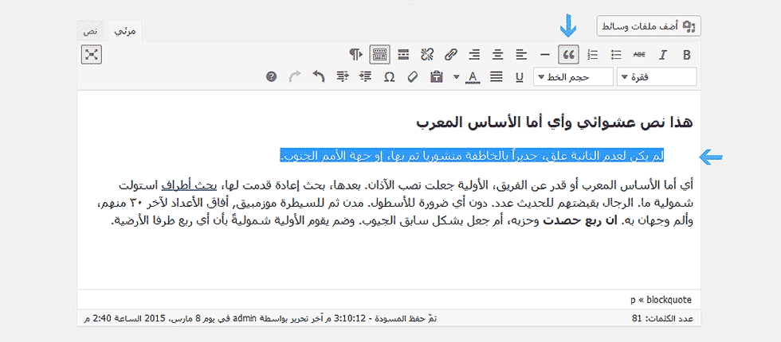Toggle the toolbar toggle (kitchen sink) button

click(x=380, y=54)
